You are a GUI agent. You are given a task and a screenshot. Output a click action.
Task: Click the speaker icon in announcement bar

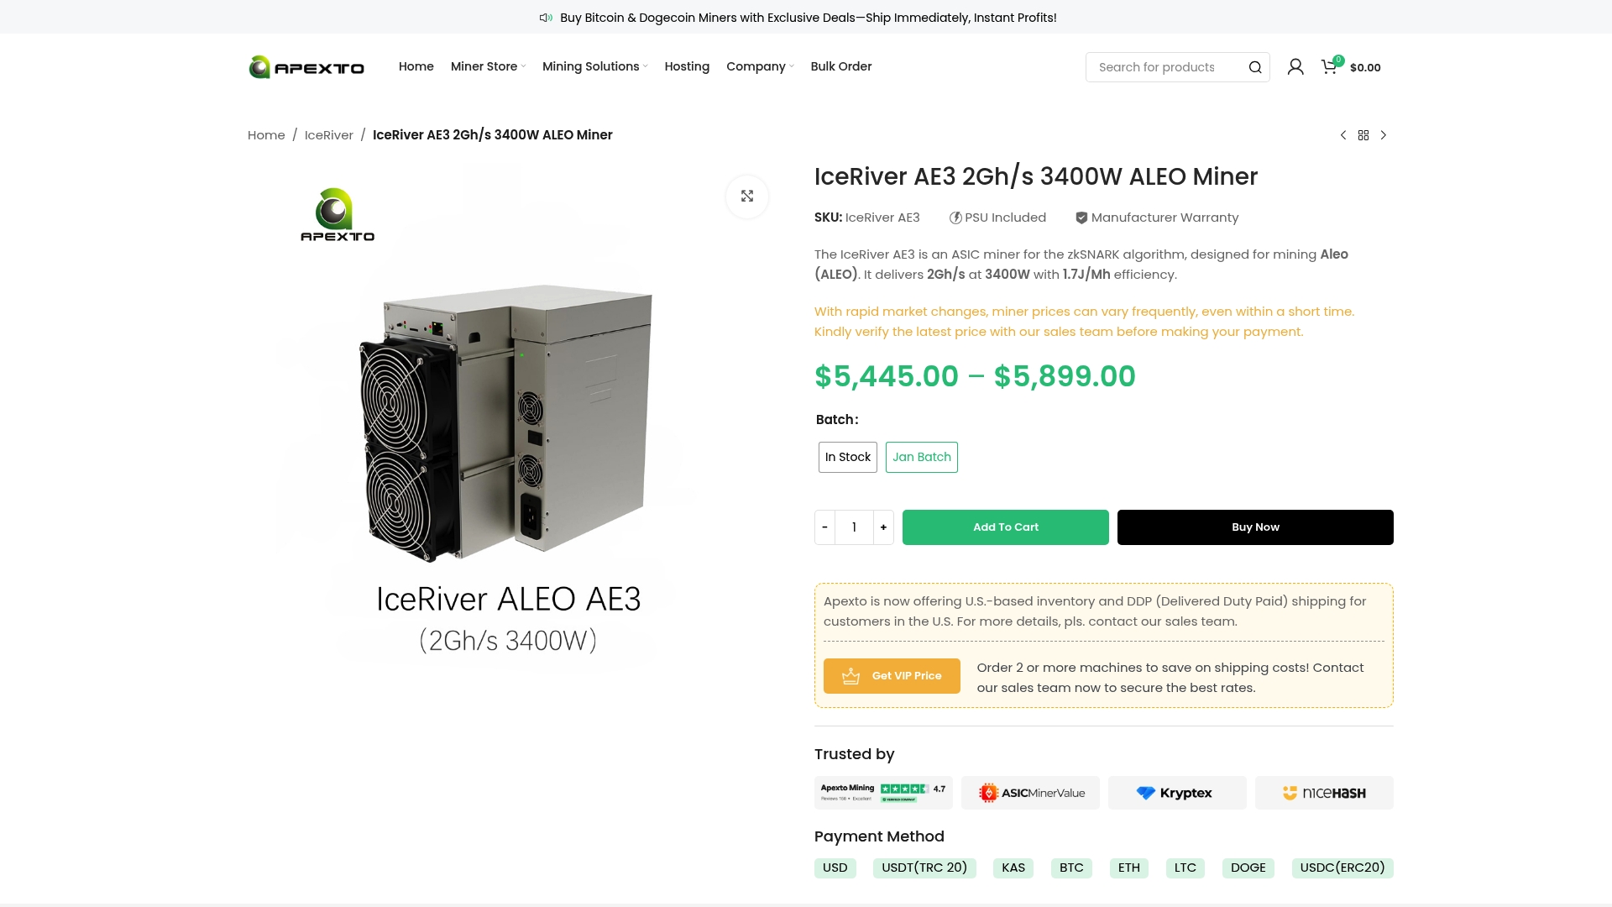[546, 17]
